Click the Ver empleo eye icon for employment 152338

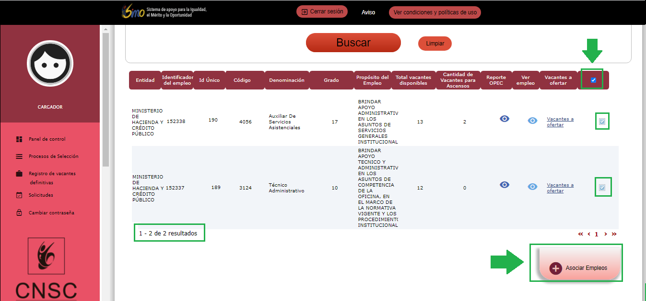point(532,121)
